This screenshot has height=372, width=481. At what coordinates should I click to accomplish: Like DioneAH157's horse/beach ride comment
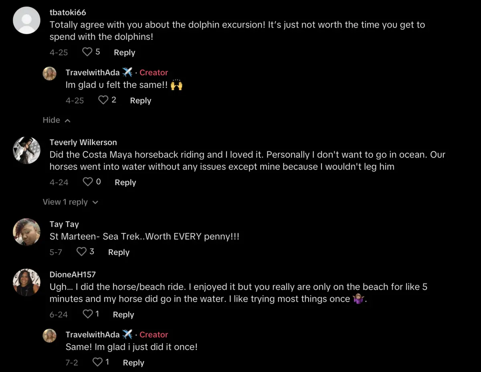click(x=87, y=314)
